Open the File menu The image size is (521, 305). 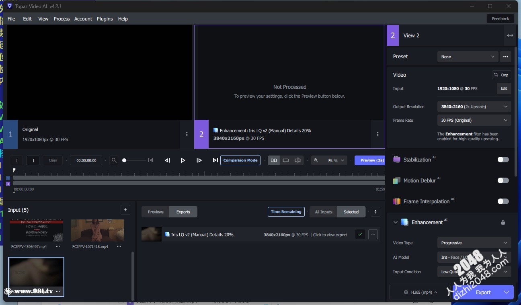pos(11,18)
